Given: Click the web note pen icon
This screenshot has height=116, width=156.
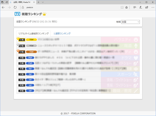Looking at the screenshot, I should click(141, 7).
